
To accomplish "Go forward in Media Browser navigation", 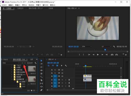I will click(25, 63).
